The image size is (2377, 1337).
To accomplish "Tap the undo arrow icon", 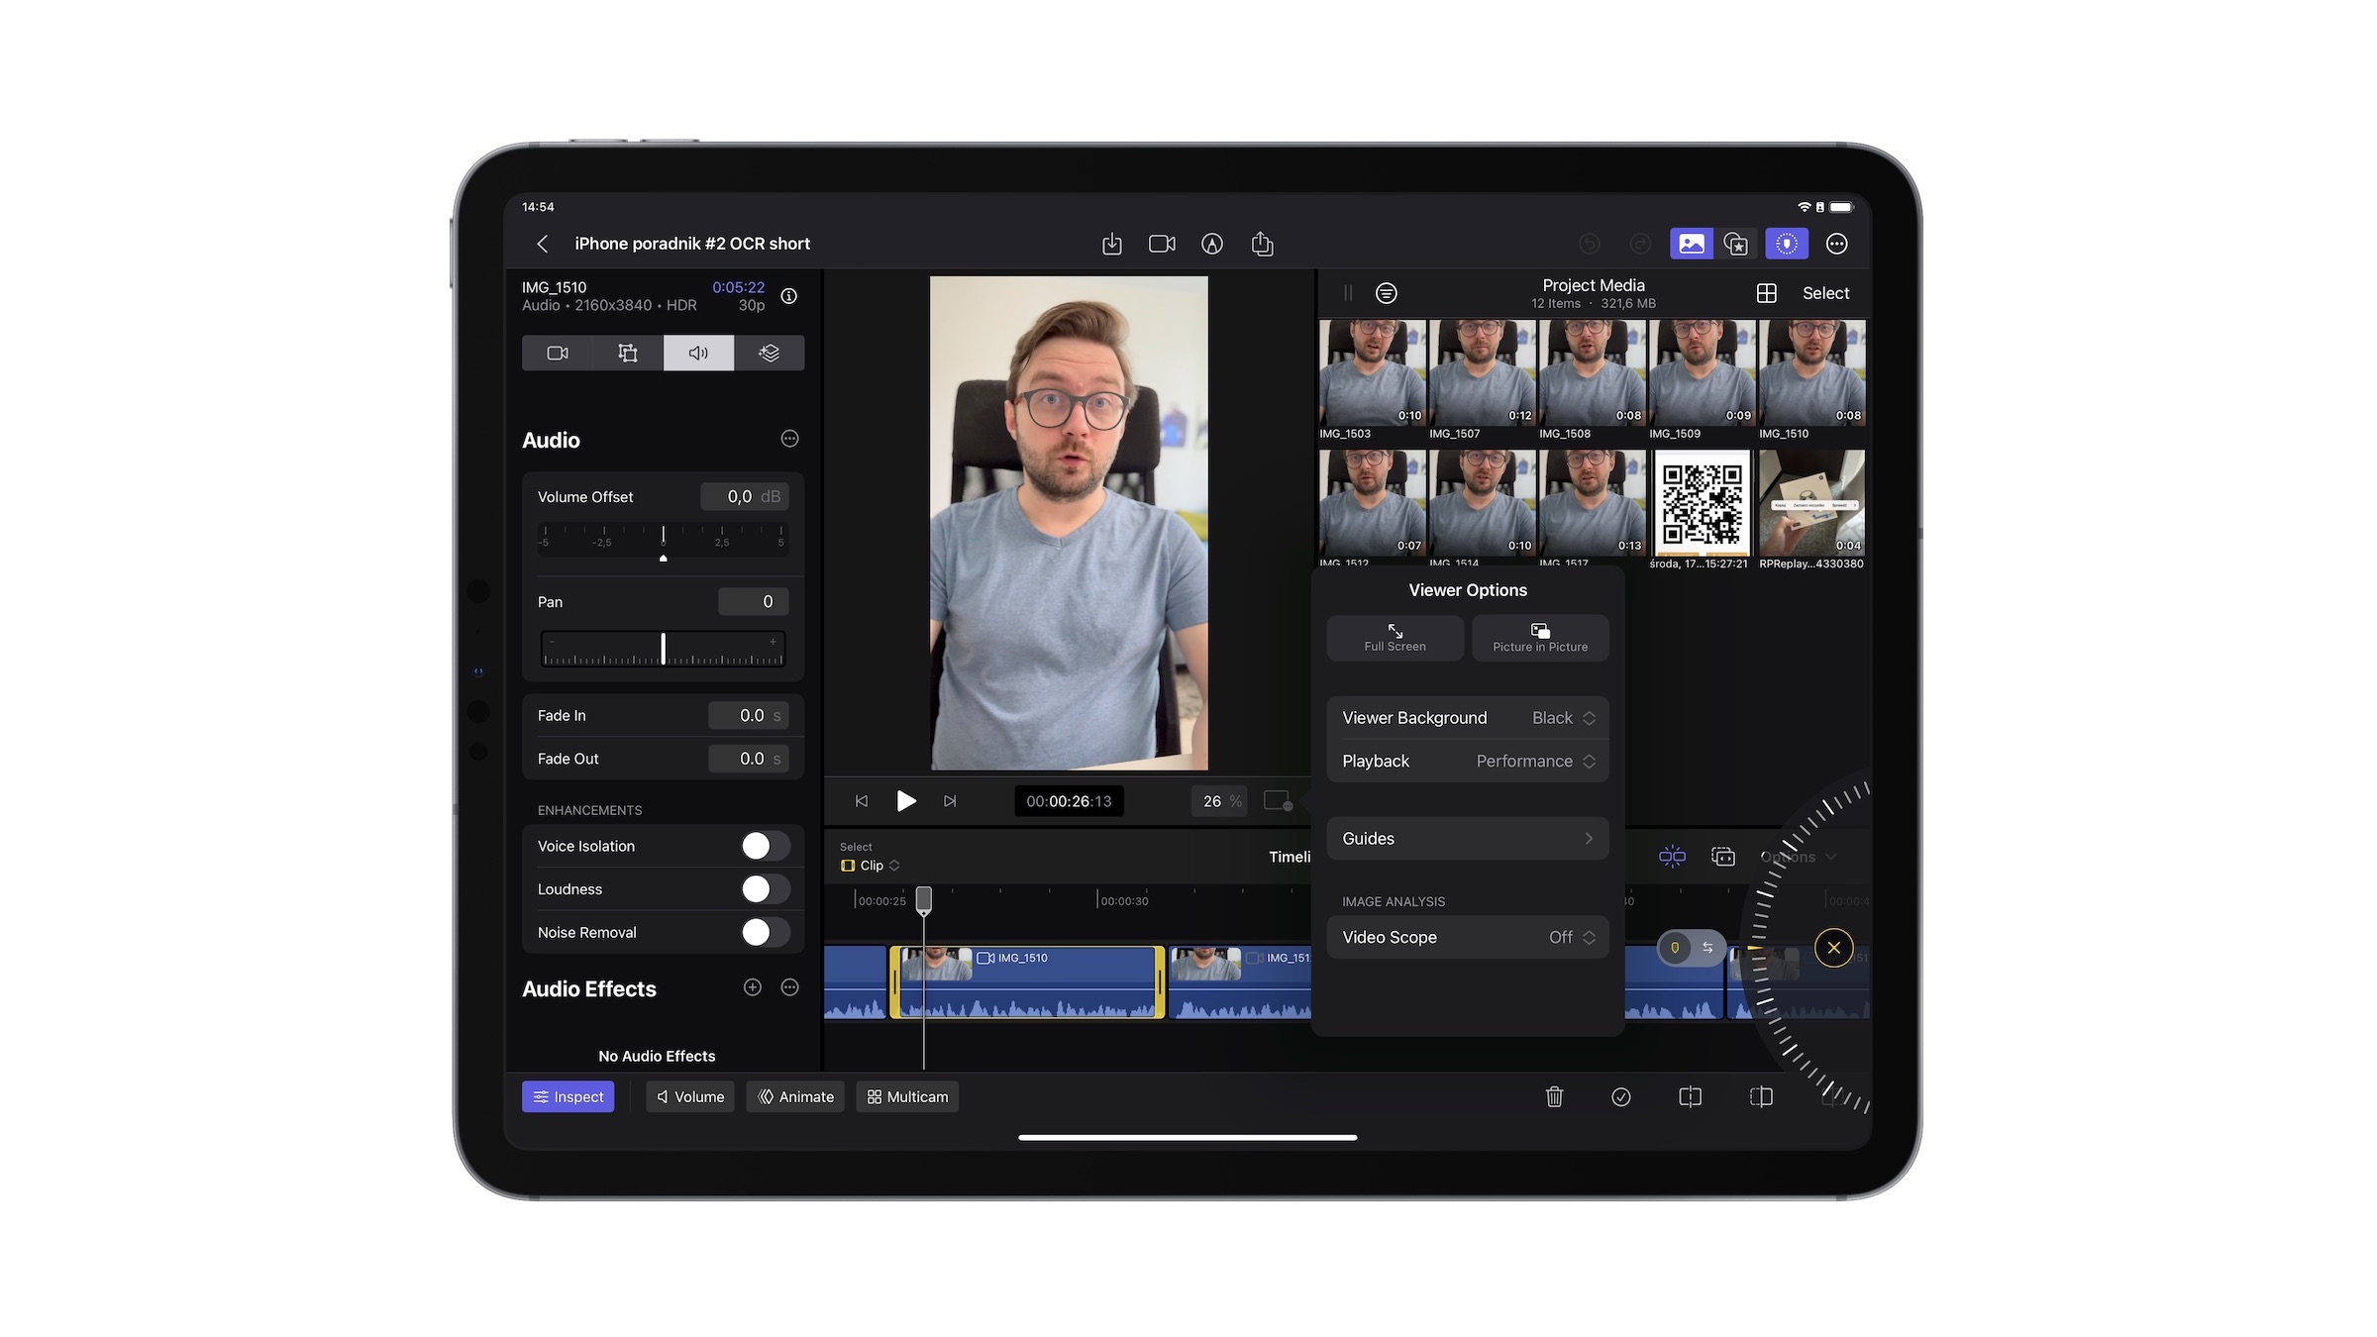I will [x=1590, y=244].
